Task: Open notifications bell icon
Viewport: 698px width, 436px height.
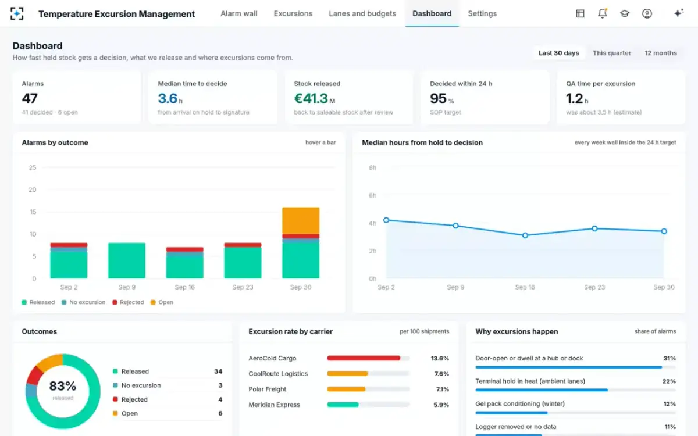Action: 603,13
